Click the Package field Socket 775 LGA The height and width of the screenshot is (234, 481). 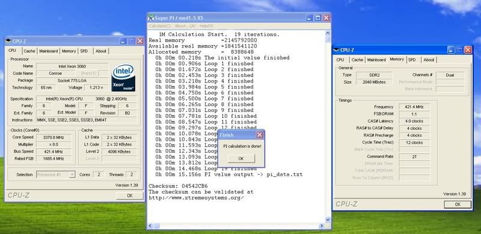tap(72, 81)
